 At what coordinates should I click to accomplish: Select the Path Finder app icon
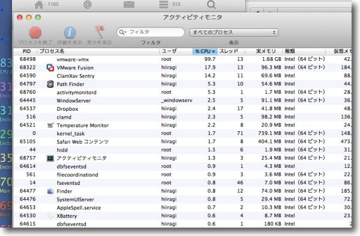(x=50, y=84)
